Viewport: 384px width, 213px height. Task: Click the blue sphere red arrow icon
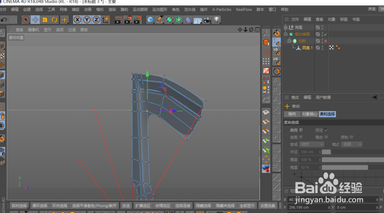coord(266,169)
